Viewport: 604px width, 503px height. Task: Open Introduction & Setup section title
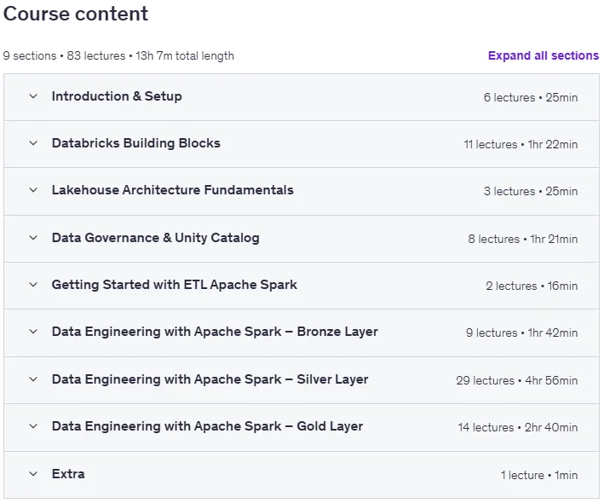tap(117, 96)
